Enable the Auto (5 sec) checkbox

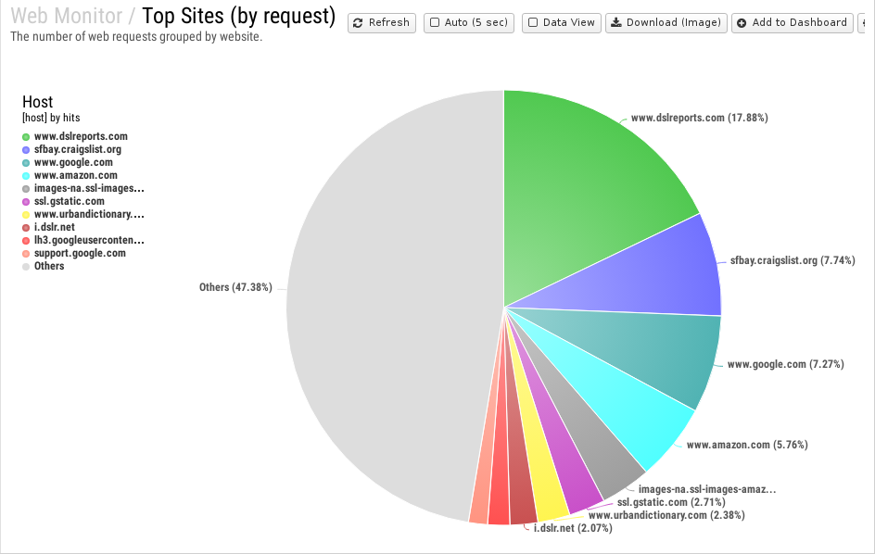click(x=435, y=23)
